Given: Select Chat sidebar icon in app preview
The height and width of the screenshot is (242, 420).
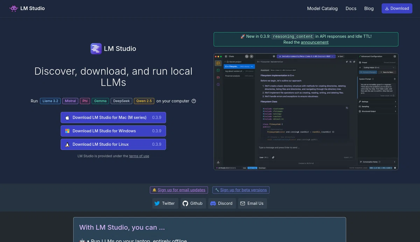Looking at the screenshot, I should (218, 63).
